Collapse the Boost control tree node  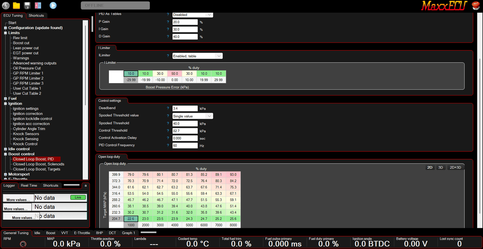(x=5, y=154)
